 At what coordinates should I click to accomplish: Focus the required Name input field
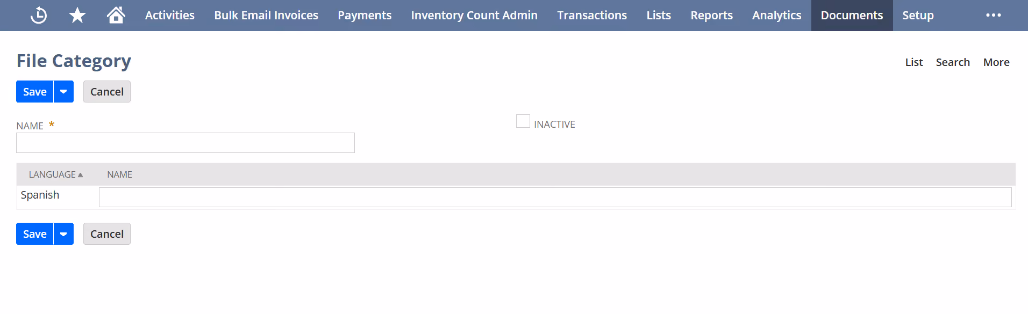click(185, 143)
